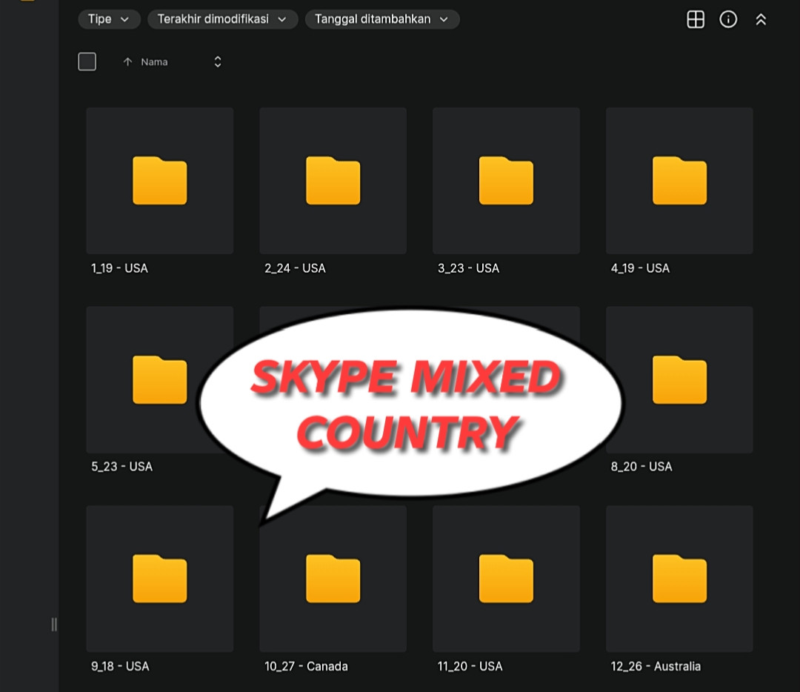
Task: Open sort options beside Nama
Action: 218,61
